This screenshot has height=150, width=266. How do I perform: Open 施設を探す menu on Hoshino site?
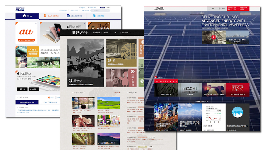pyautogui.click(x=97, y=32)
